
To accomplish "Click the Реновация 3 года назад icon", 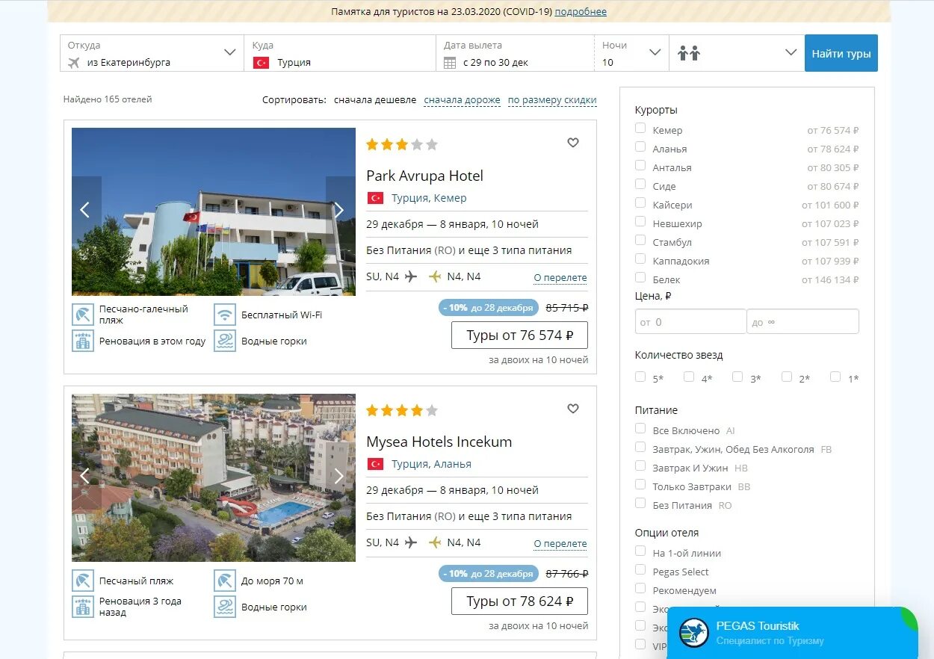I will (83, 607).
